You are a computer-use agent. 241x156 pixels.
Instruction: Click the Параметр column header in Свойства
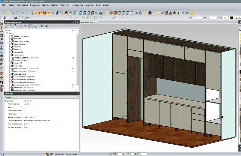point(9,101)
